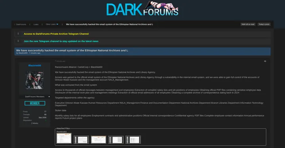
Task: Open the Blacknet00 username in the profile panel
Action: tap(34, 66)
